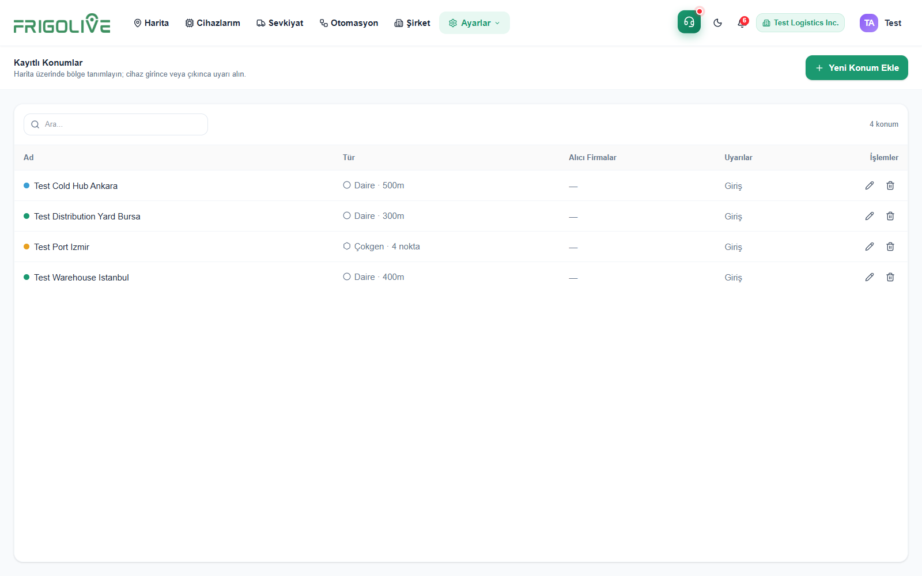Select Test Distribution Yard Bursa row name

tap(87, 217)
